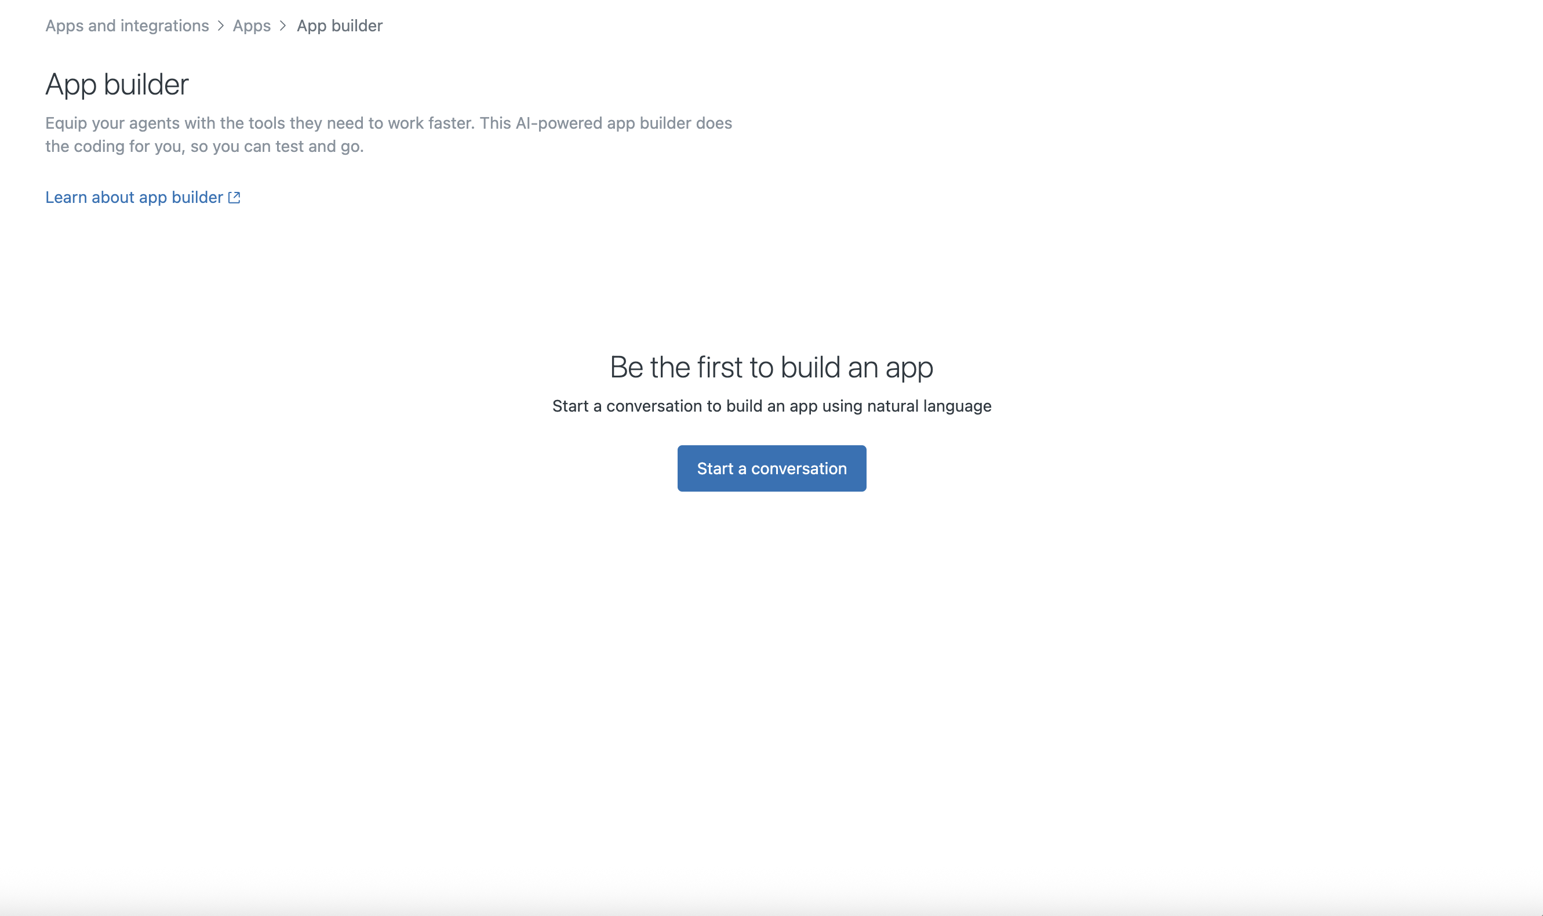Open the Apps and integrations breadcrumb link
The width and height of the screenshot is (1543, 916).
[126, 26]
